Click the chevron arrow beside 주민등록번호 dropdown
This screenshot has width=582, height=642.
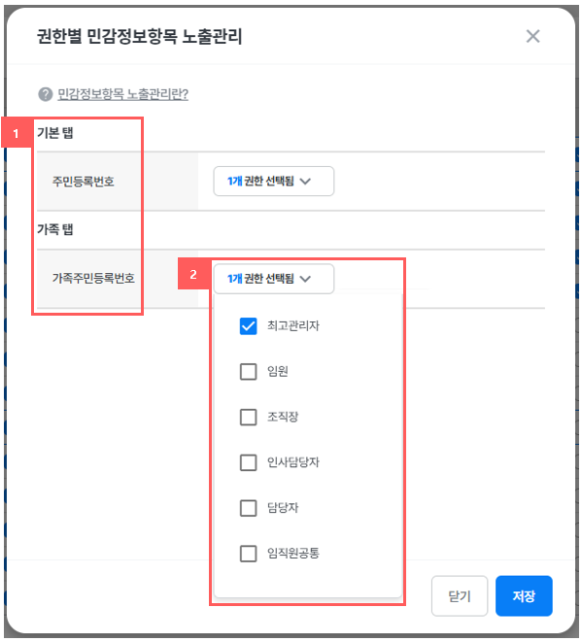pyautogui.click(x=305, y=181)
